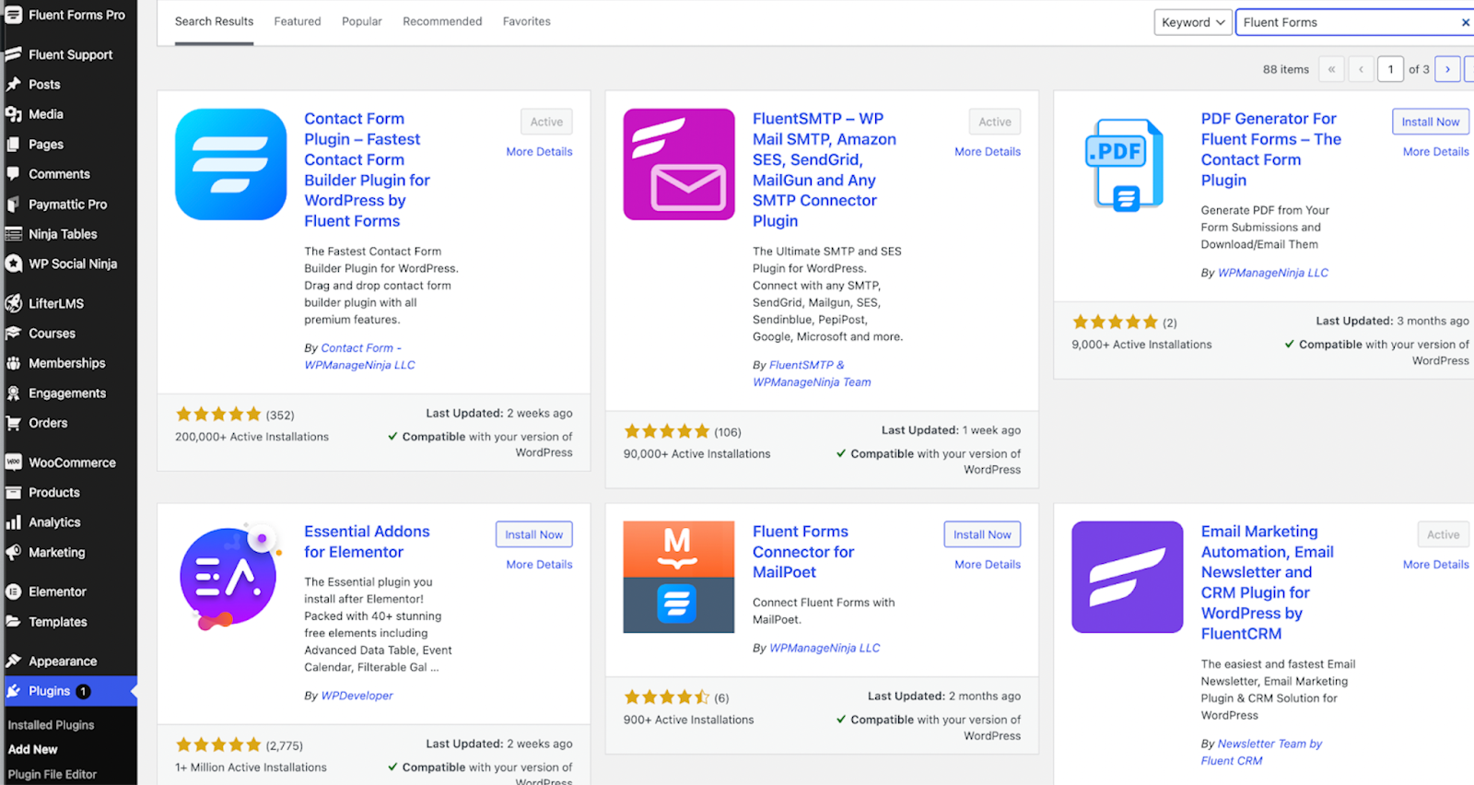This screenshot has width=1474, height=785.
Task: Click the Ninja Tables icon
Action: pos(13,234)
